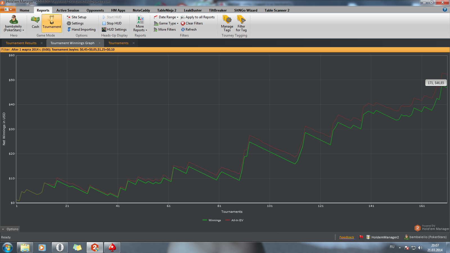Open Hand Importing
The height and width of the screenshot is (253, 450).
pos(81,30)
